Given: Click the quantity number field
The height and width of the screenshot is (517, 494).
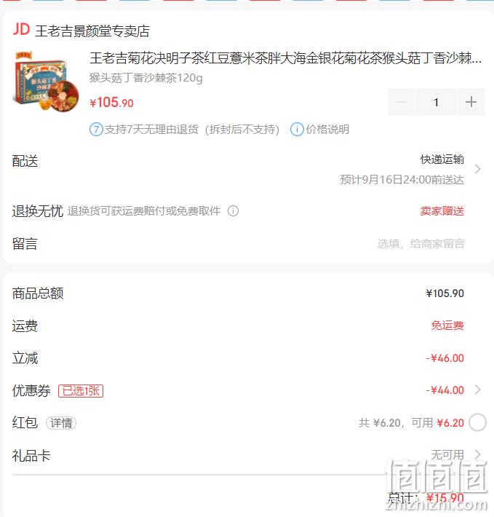Looking at the screenshot, I should pos(436,102).
